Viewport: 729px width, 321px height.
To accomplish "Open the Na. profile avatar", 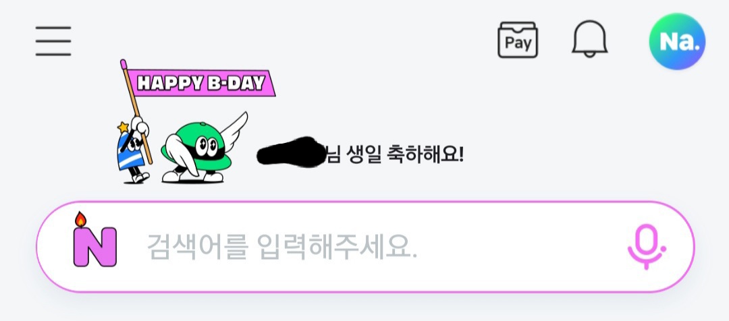I will coord(677,41).
